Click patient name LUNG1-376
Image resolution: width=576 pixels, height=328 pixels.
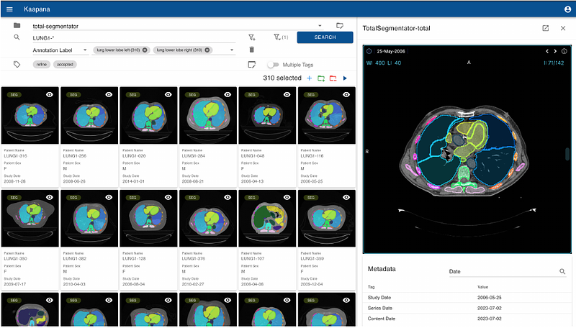click(x=194, y=259)
